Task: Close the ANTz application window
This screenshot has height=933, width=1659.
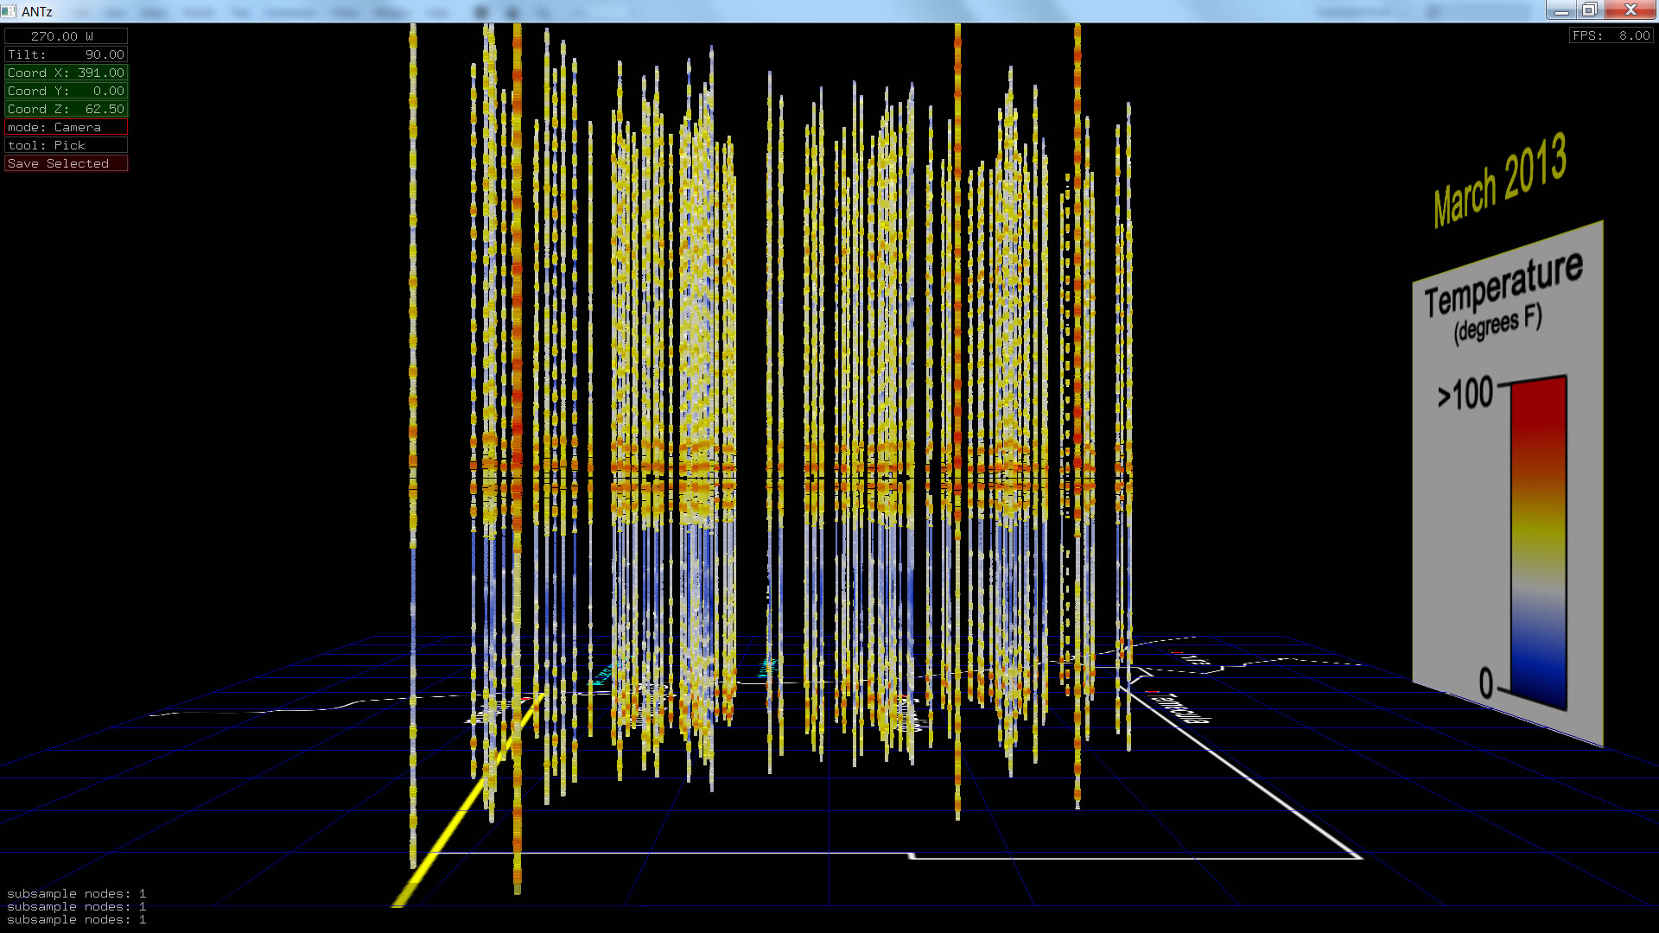Action: [1630, 10]
